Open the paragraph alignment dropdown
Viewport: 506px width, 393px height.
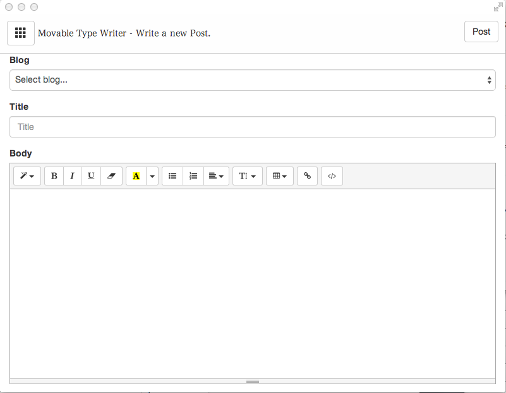[216, 176]
